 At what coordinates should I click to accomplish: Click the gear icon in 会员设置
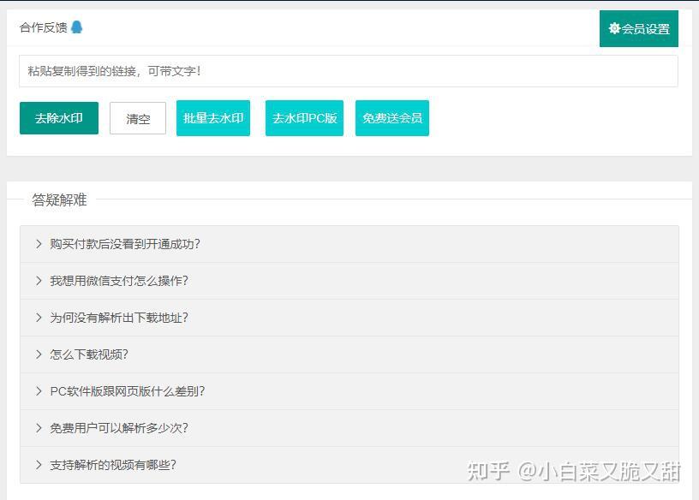tap(614, 28)
